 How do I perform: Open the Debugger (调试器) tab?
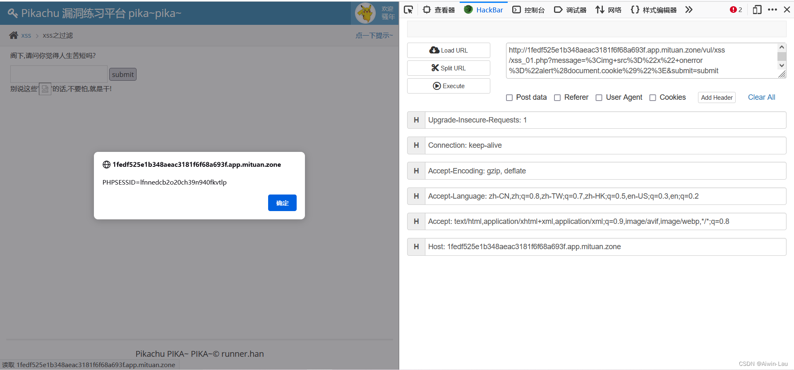tap(570, 10)
